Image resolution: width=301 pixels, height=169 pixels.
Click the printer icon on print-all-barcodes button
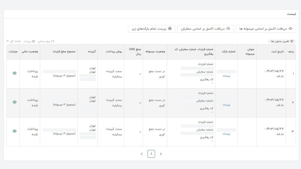pyautogui.click(x=170, y=29)
